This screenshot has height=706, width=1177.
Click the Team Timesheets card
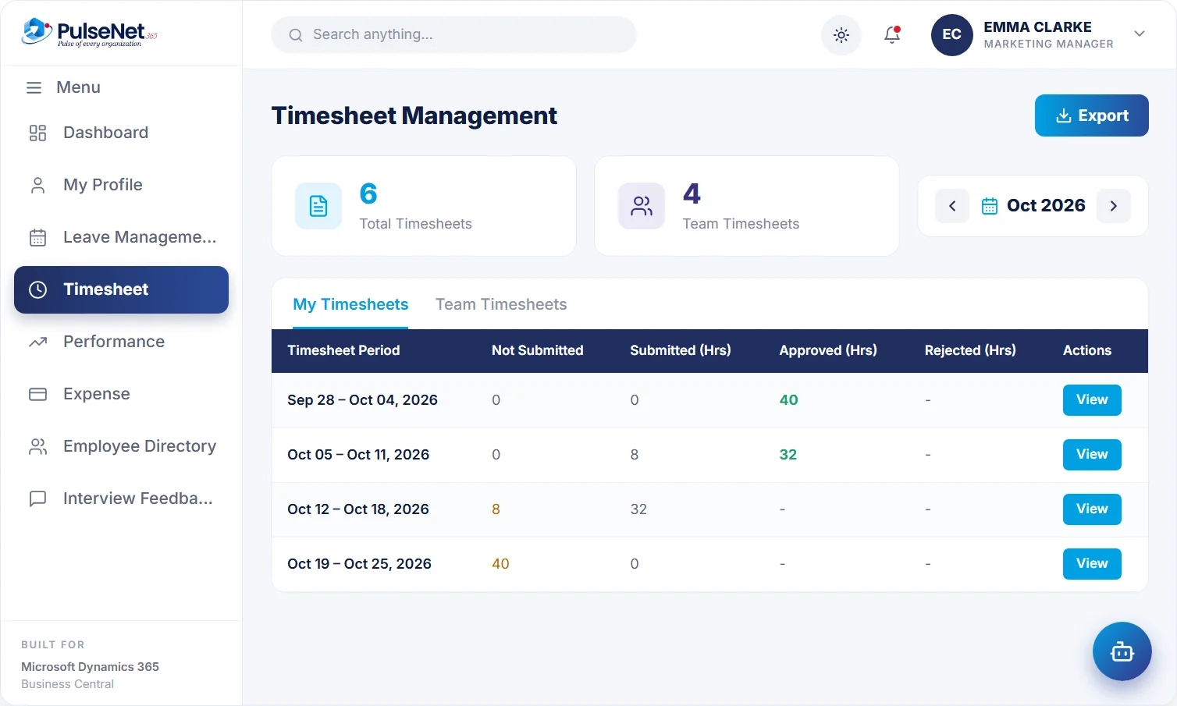click(x=747, y=206)
